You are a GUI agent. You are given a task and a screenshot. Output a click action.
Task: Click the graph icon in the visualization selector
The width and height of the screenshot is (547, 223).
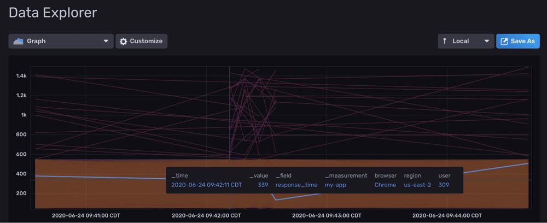click(19, 41)
